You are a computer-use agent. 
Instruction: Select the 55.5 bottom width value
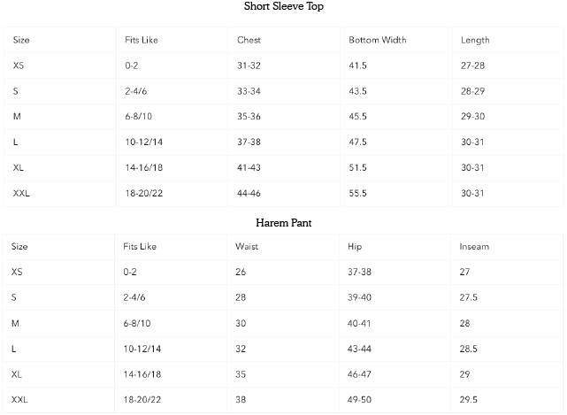[358, 194]
